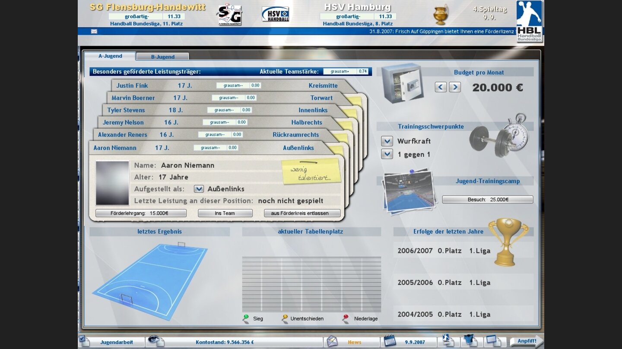Click 'Handball Bundesliga, 8. Platz' text

pyautogui.click(x=358, y=24)
